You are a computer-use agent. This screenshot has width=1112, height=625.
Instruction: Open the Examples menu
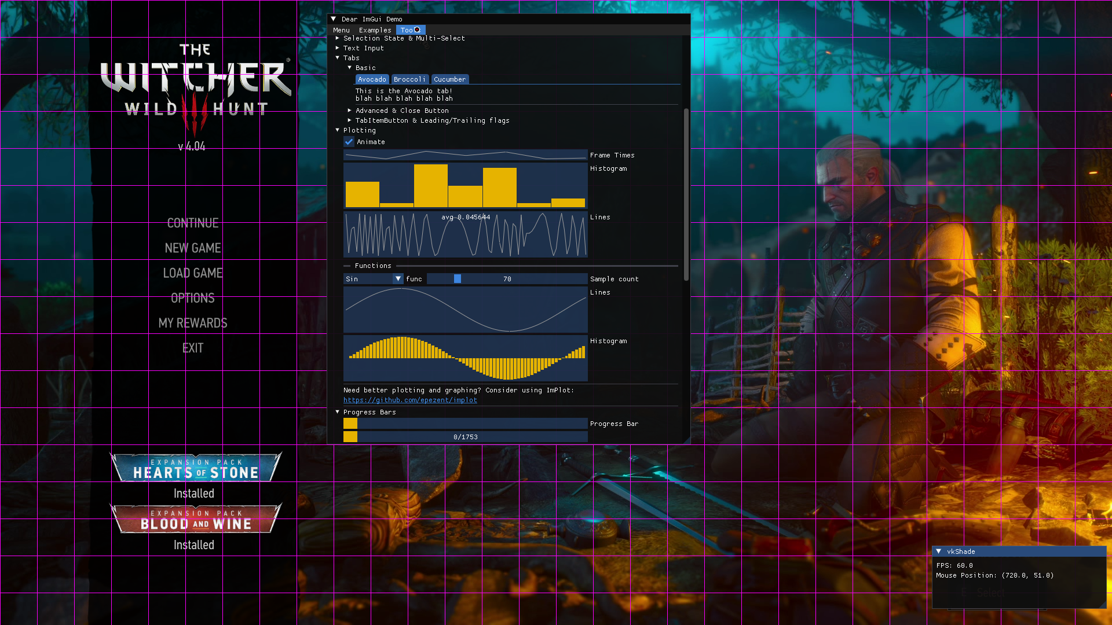coord(375,30)
